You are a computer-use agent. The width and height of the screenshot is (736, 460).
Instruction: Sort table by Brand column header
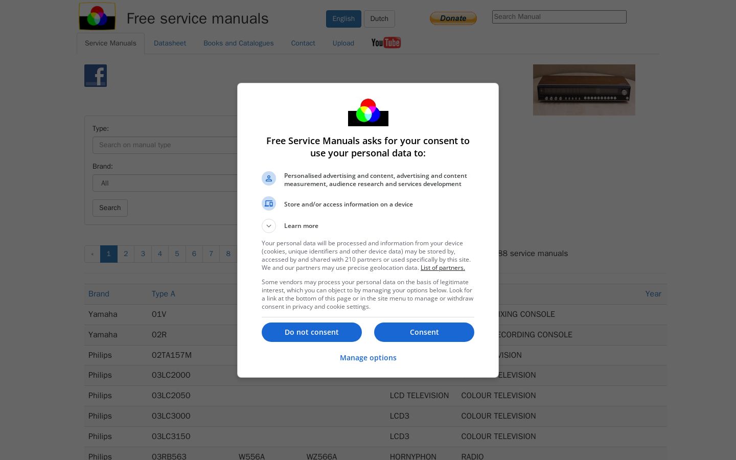[99, 294]
